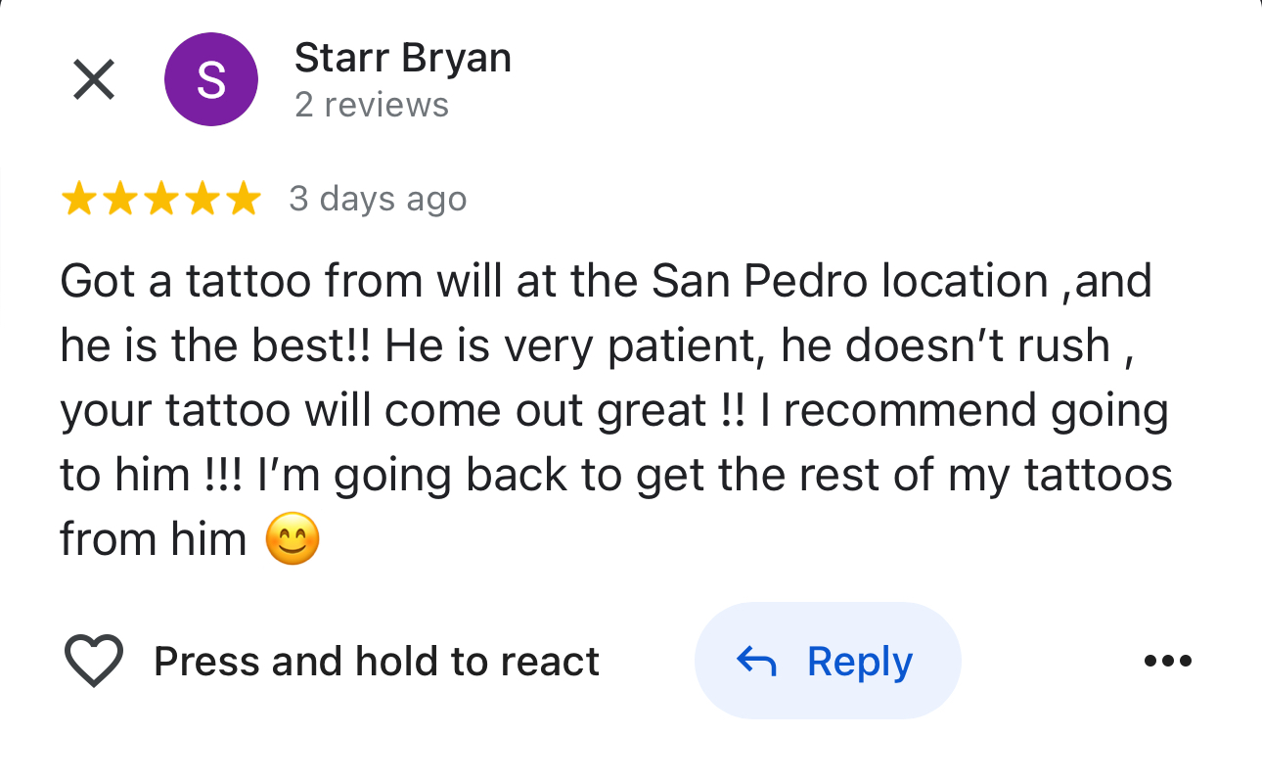Click the "2 reviews" text
This screenshot has height=782, width=1262.
point(372,105)
